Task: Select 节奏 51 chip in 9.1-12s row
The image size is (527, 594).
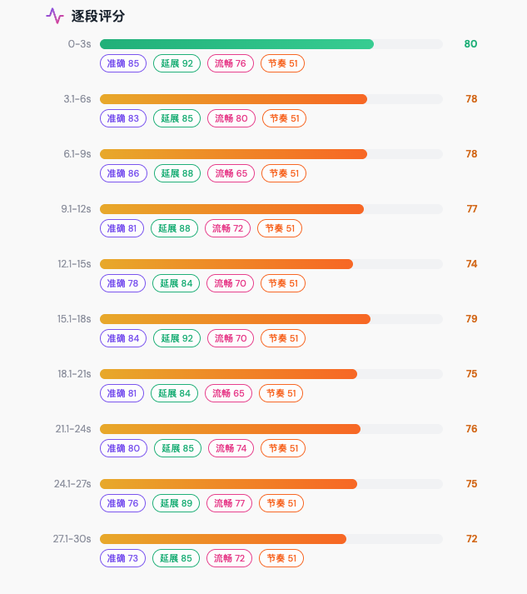Action: [280, 228]
